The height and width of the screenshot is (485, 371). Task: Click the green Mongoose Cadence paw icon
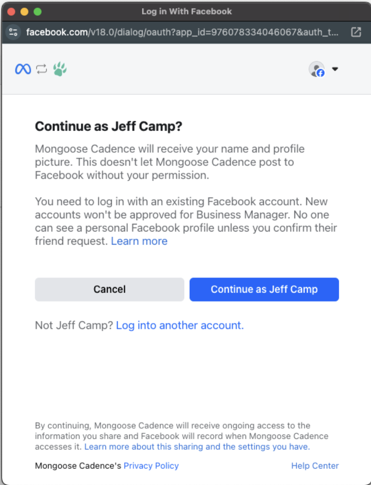pos(60,69)
